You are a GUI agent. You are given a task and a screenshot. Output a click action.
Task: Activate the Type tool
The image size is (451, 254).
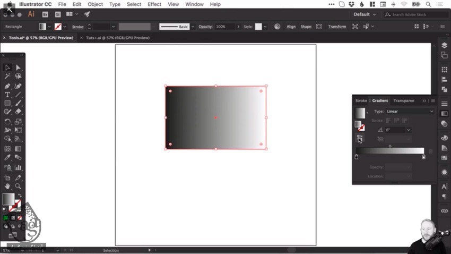pyautogui.click(x=7, y=95)
